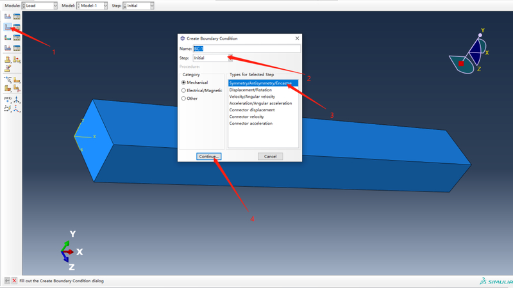Open the Boundary Condition Manager
This screenshot has height=288, width=513.
tap(17, 27)
